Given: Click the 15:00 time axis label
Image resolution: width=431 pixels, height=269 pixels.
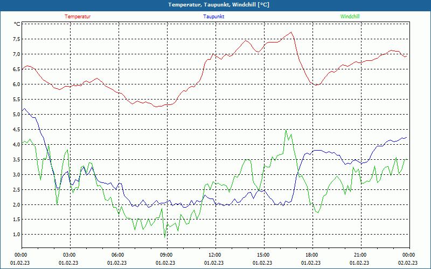Looking at the screenshot, I should pyautogui.click(x=264, y=254).
